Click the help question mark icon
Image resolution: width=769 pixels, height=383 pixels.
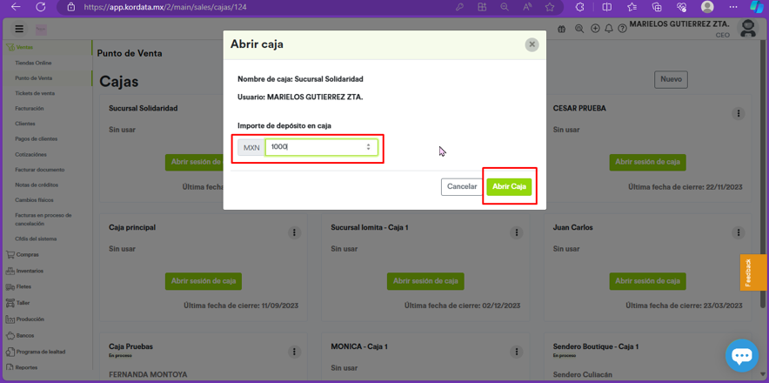point(623,29)
